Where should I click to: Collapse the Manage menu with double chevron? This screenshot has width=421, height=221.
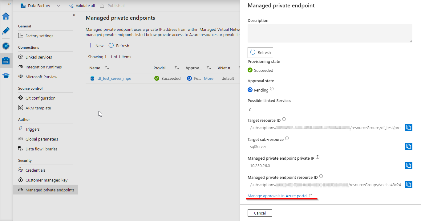(x=74, y=15)
